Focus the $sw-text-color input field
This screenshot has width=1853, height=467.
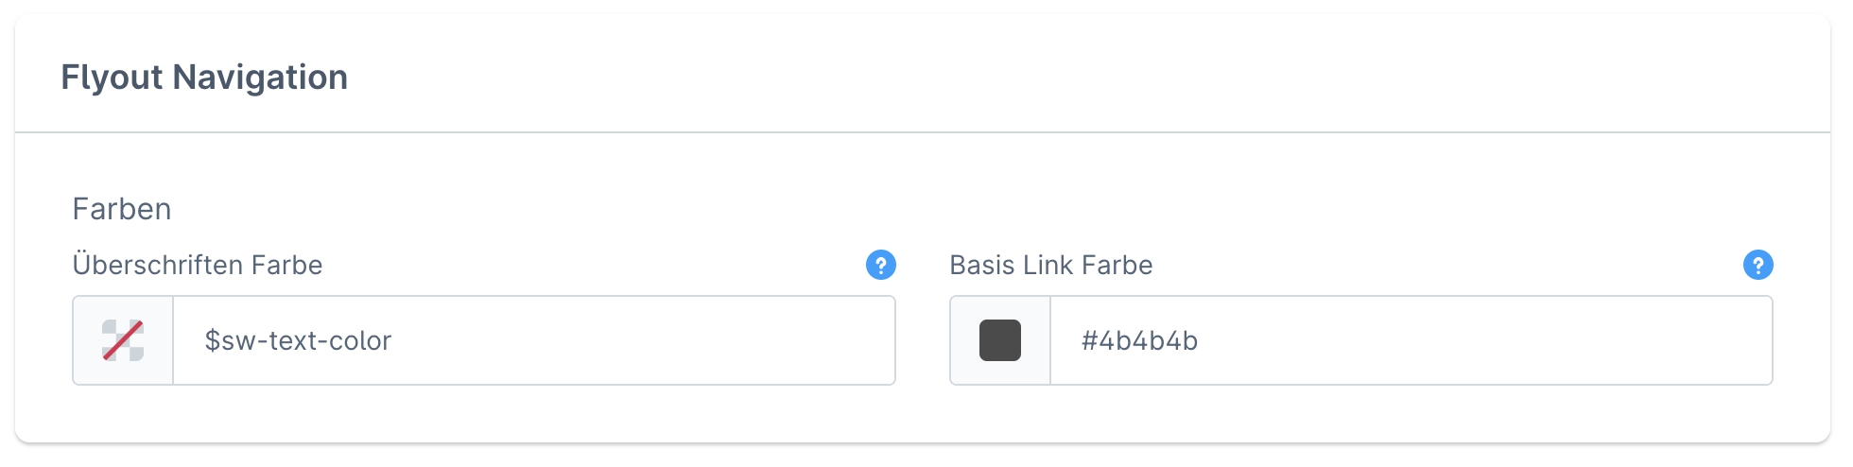(x=533, y=340)
